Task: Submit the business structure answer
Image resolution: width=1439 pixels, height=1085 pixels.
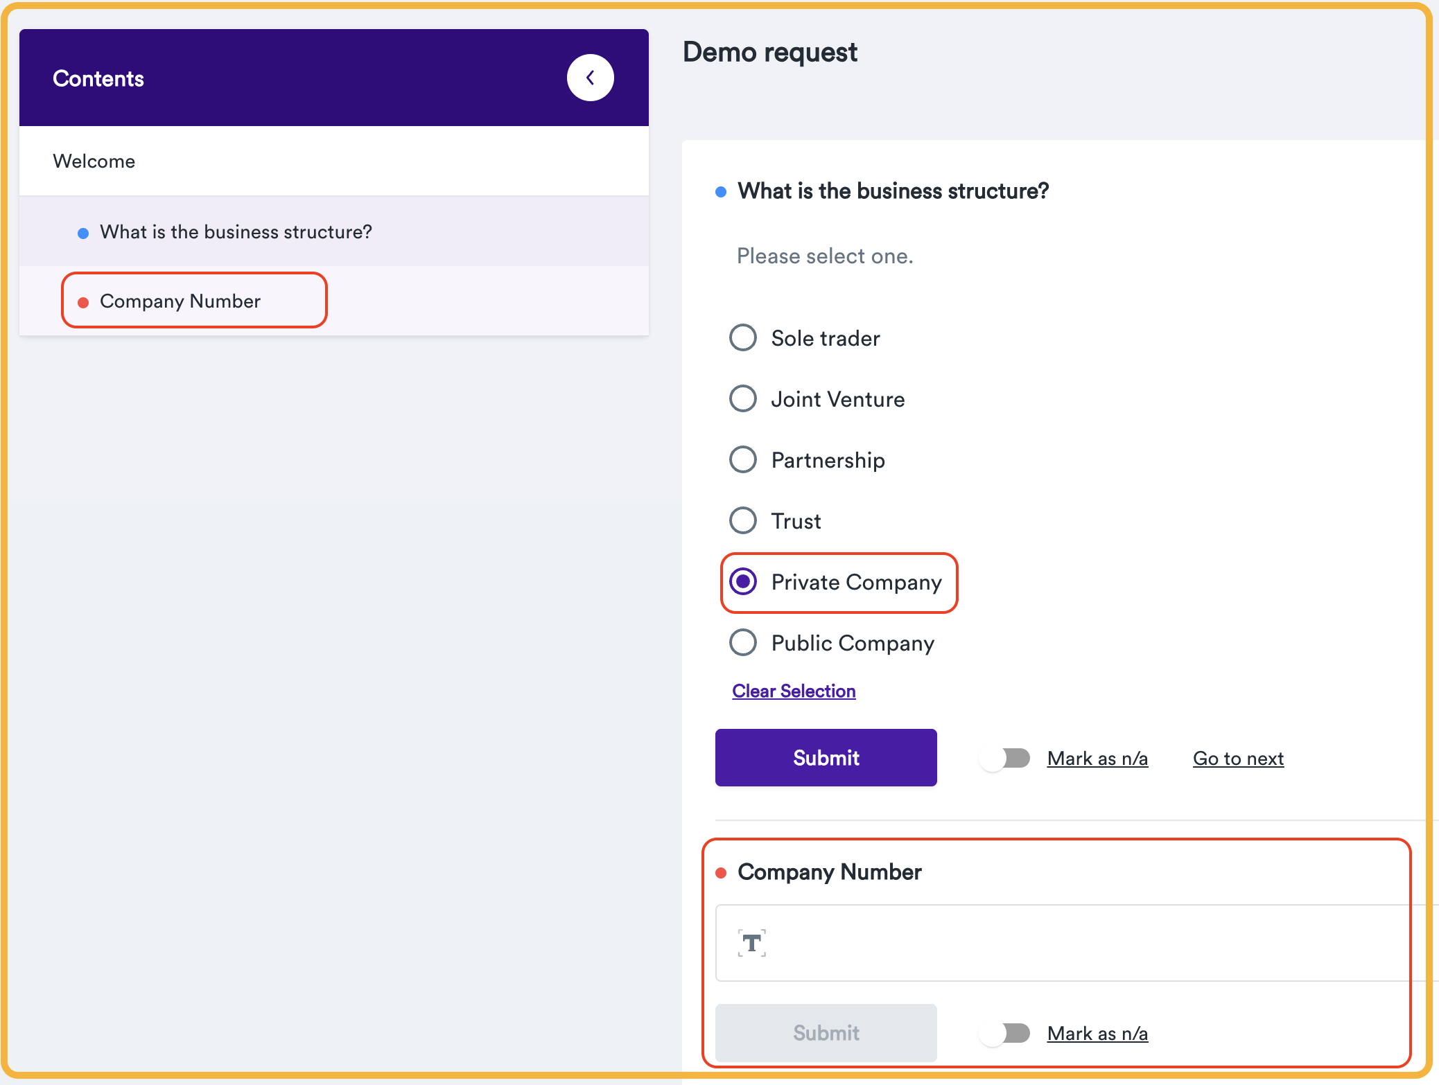Action: pos(826,757)
